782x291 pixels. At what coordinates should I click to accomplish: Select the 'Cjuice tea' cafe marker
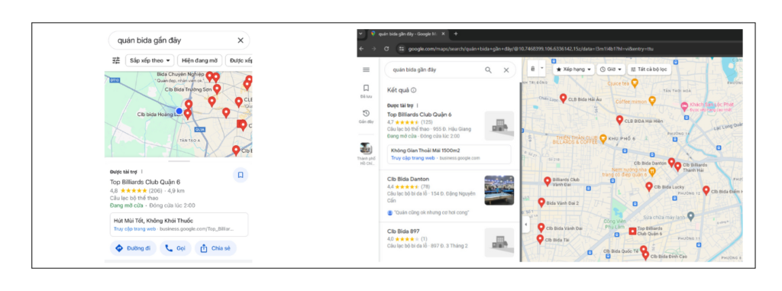635,83
